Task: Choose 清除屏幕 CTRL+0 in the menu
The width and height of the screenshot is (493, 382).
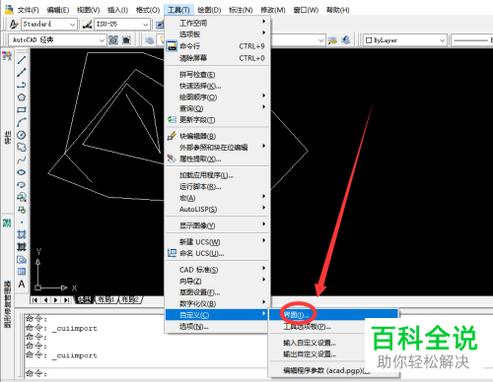Action: [x=218, y=58]
